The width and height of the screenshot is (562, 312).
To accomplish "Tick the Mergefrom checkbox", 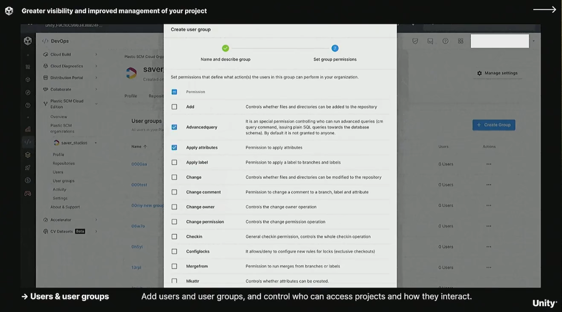I will pos(174,266).
